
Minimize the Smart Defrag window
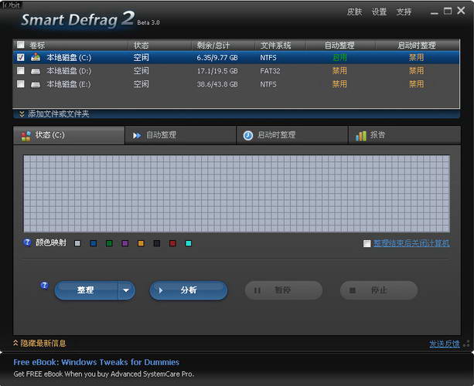click(435, 12)
